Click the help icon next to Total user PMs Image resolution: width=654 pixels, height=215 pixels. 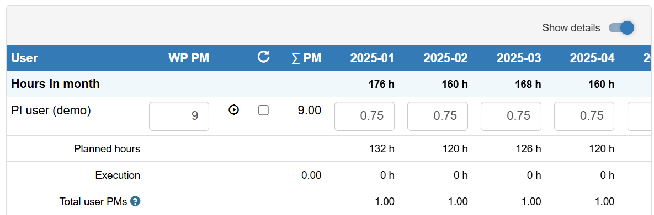[x=135, y=201]
